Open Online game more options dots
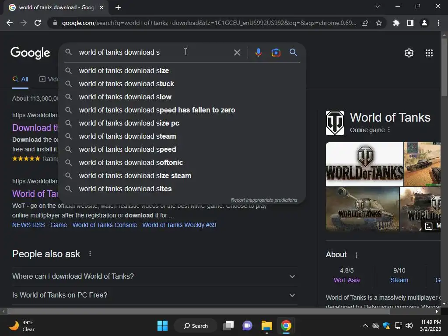The width and height of the screenshot is (448, 336). point(389,130)
